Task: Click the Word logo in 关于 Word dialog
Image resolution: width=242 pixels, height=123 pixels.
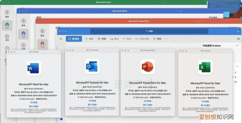Action: tap(34, 68)
